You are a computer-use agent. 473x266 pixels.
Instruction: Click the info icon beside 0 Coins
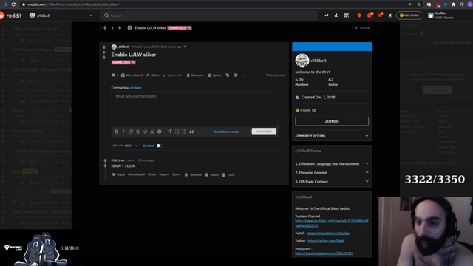[x=313, y=110]
